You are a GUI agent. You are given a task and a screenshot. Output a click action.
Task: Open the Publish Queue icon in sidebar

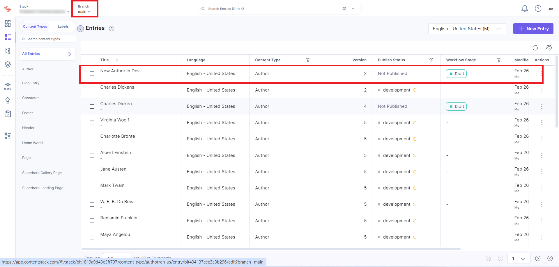point(8,86)
